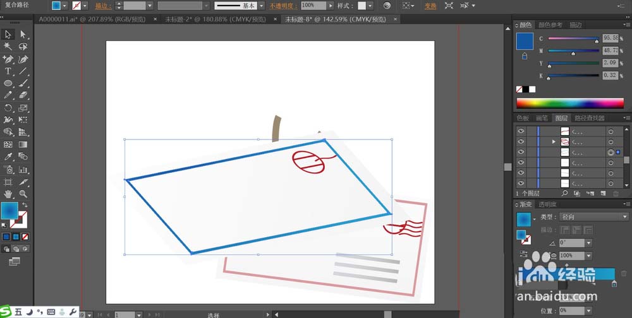The width and height of the screenshot is (632, 318).
Task: Click target circle of second layer row
Action: pyautogui.click(x=611, y=142)
